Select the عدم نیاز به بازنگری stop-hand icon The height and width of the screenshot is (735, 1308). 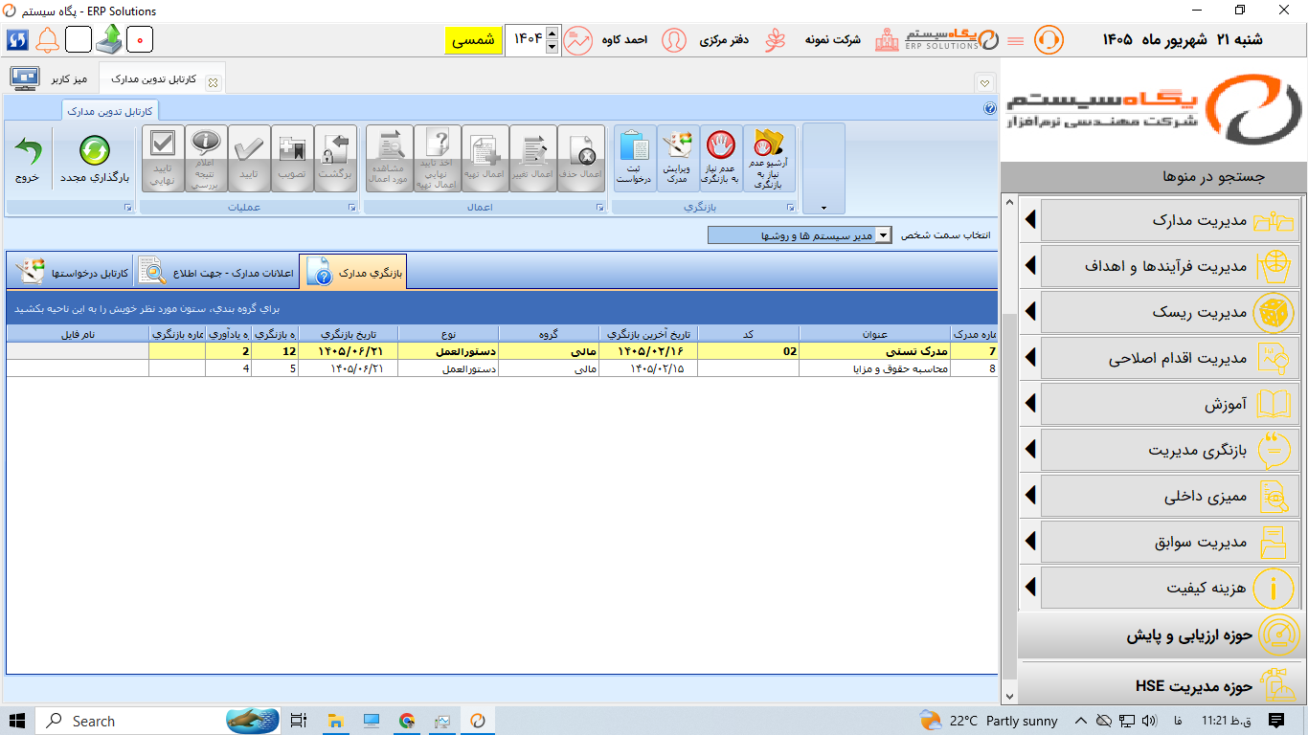[x=720, y=159]
